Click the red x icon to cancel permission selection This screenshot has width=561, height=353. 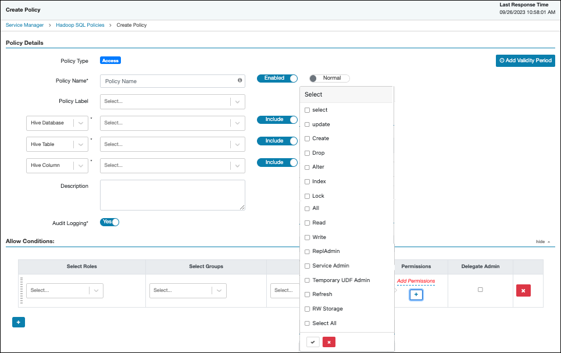point(329,342)
